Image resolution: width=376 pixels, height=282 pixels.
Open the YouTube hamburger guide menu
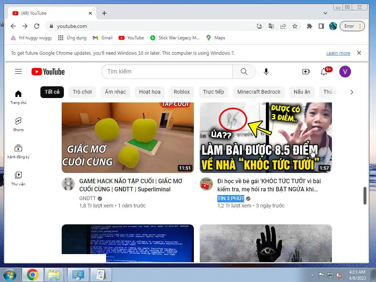[18, 72]
